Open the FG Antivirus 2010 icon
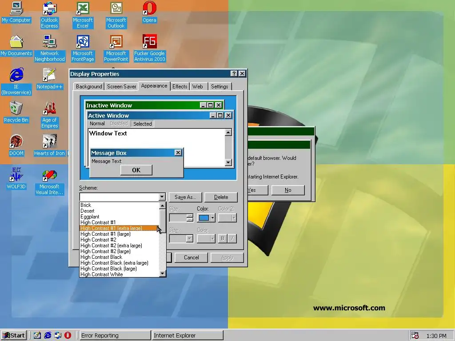455x341 pixels. coord(149,48)
